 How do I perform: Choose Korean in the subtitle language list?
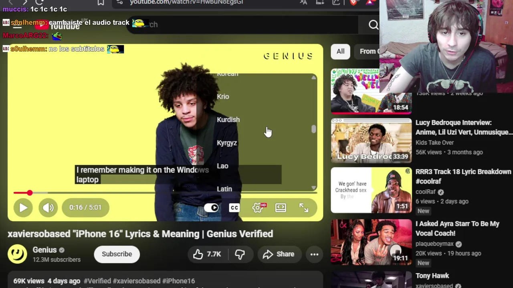pos(227,74)
